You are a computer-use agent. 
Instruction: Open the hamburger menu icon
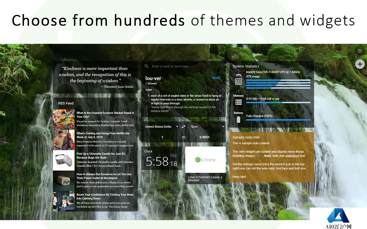click(360, 51)
